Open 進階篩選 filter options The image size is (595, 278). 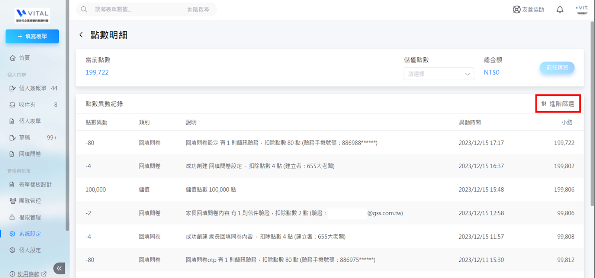coord(558,104)
